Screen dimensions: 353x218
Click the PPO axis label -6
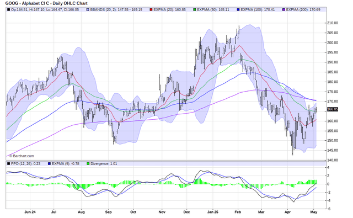(x=329, y=209)
